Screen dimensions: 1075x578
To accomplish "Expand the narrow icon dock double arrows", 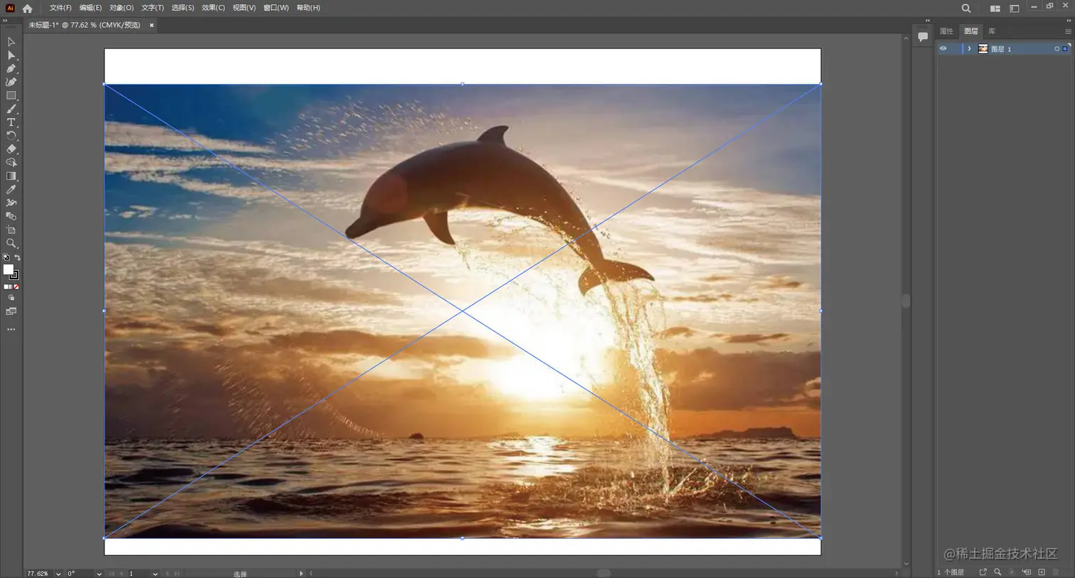I will coord(927,20).
